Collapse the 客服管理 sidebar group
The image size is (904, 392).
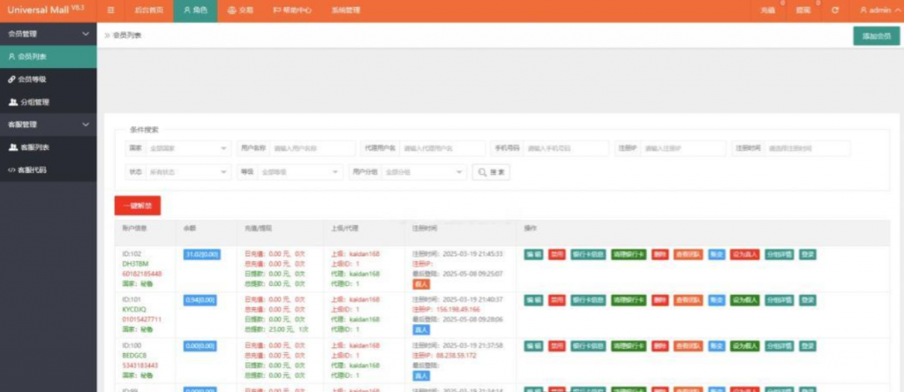point(49,124)
